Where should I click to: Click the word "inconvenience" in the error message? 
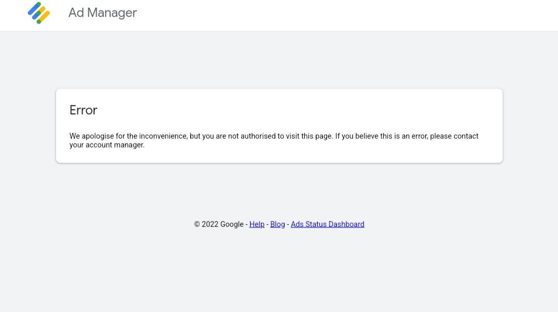(163, 136)
